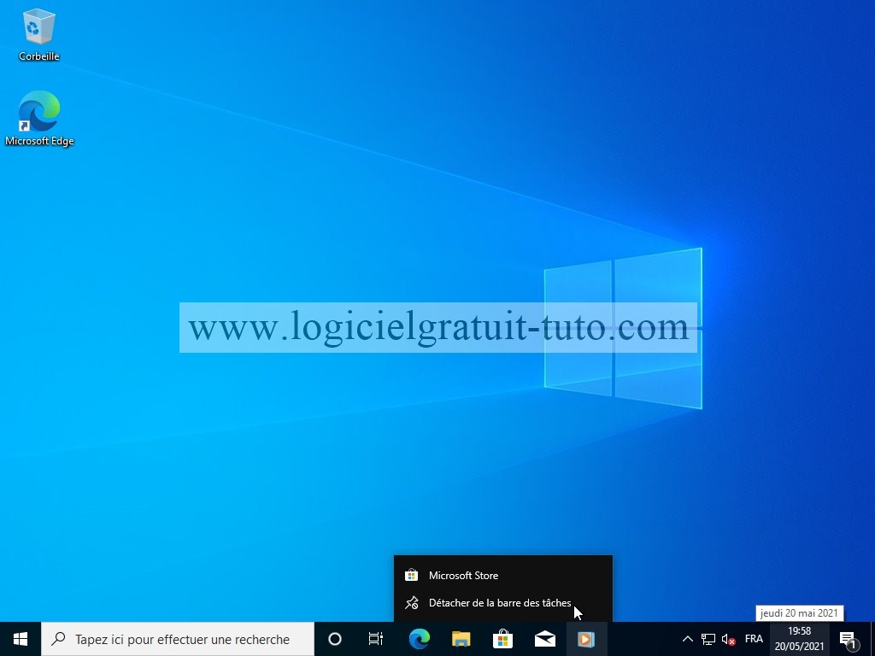Click the media player taskbar icon

[x=586, y=639]
